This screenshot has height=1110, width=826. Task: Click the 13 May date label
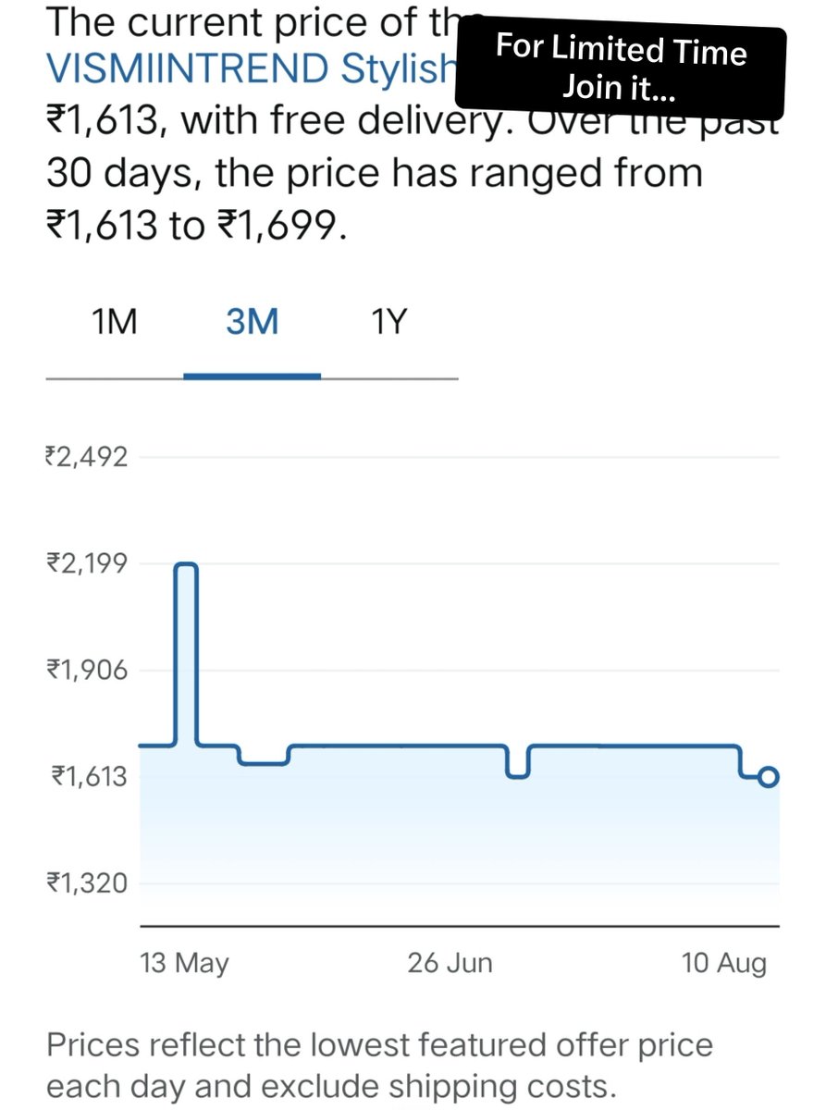[x=184, y=963]
